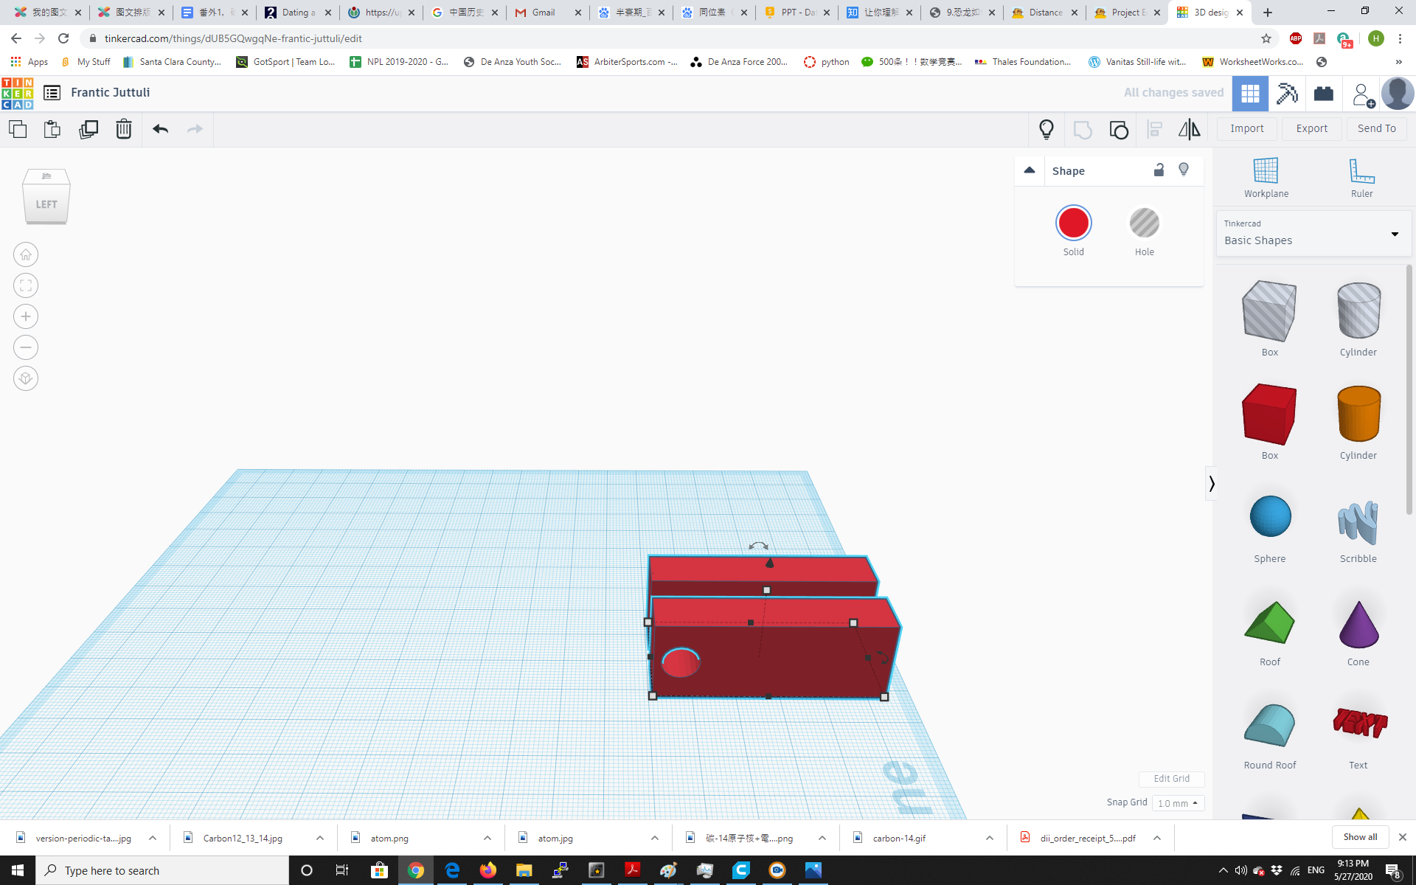Screen dimensions: 1416x885
Task: Open a new browser tab
Action: tap(1268, 13)
